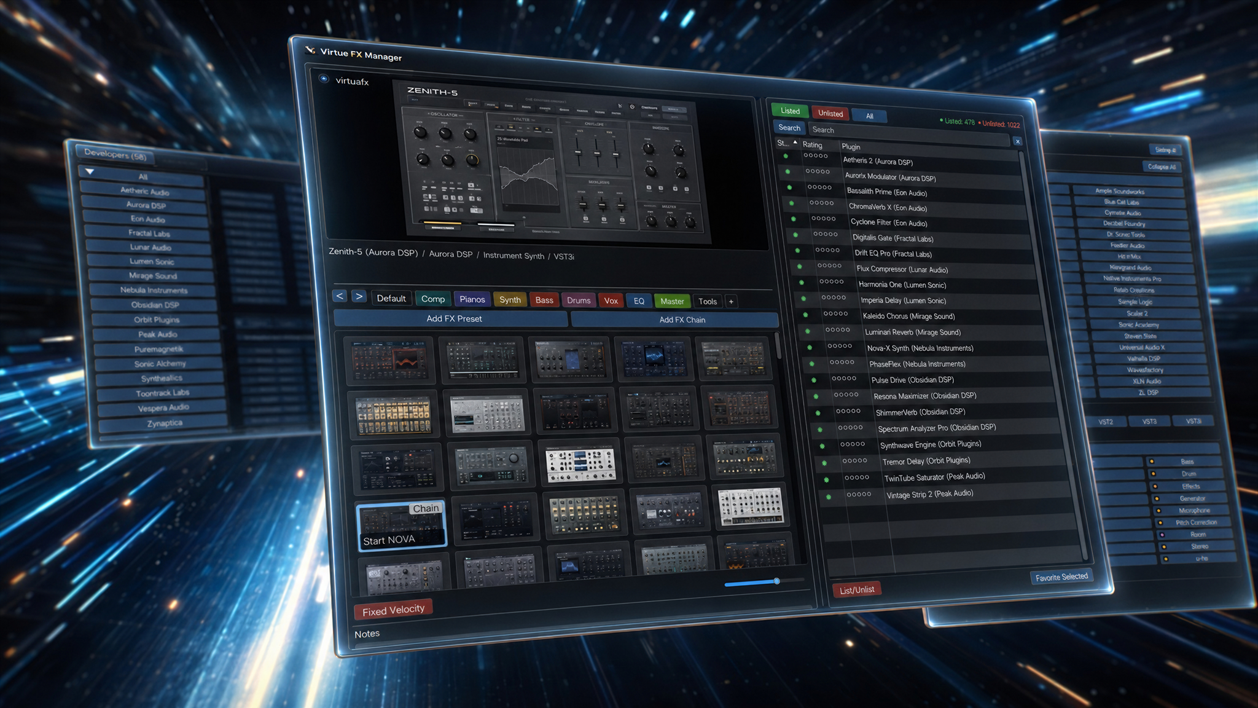Click the blue Search button
1258x708 pixels.
[x=789, y=128]
